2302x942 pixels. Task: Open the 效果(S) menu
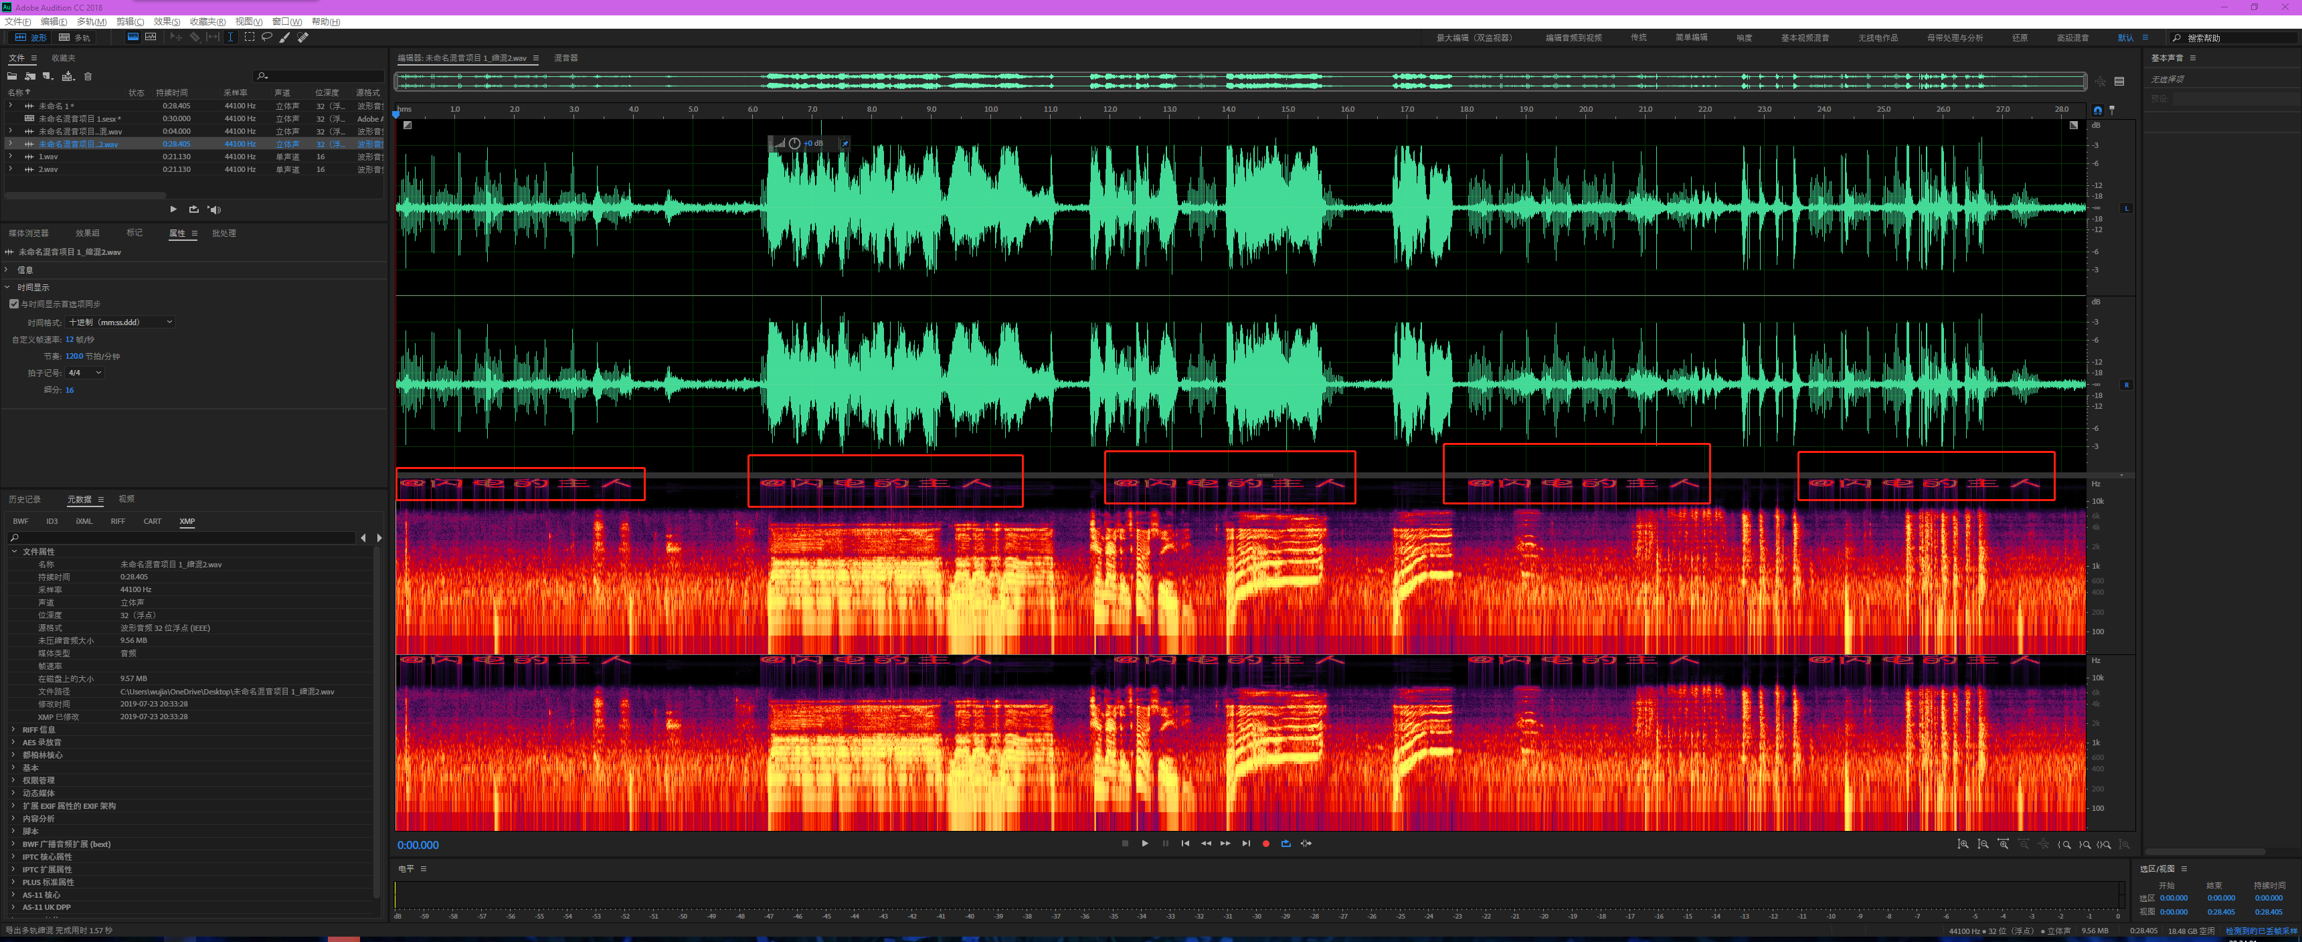click(x=166, y=21)
